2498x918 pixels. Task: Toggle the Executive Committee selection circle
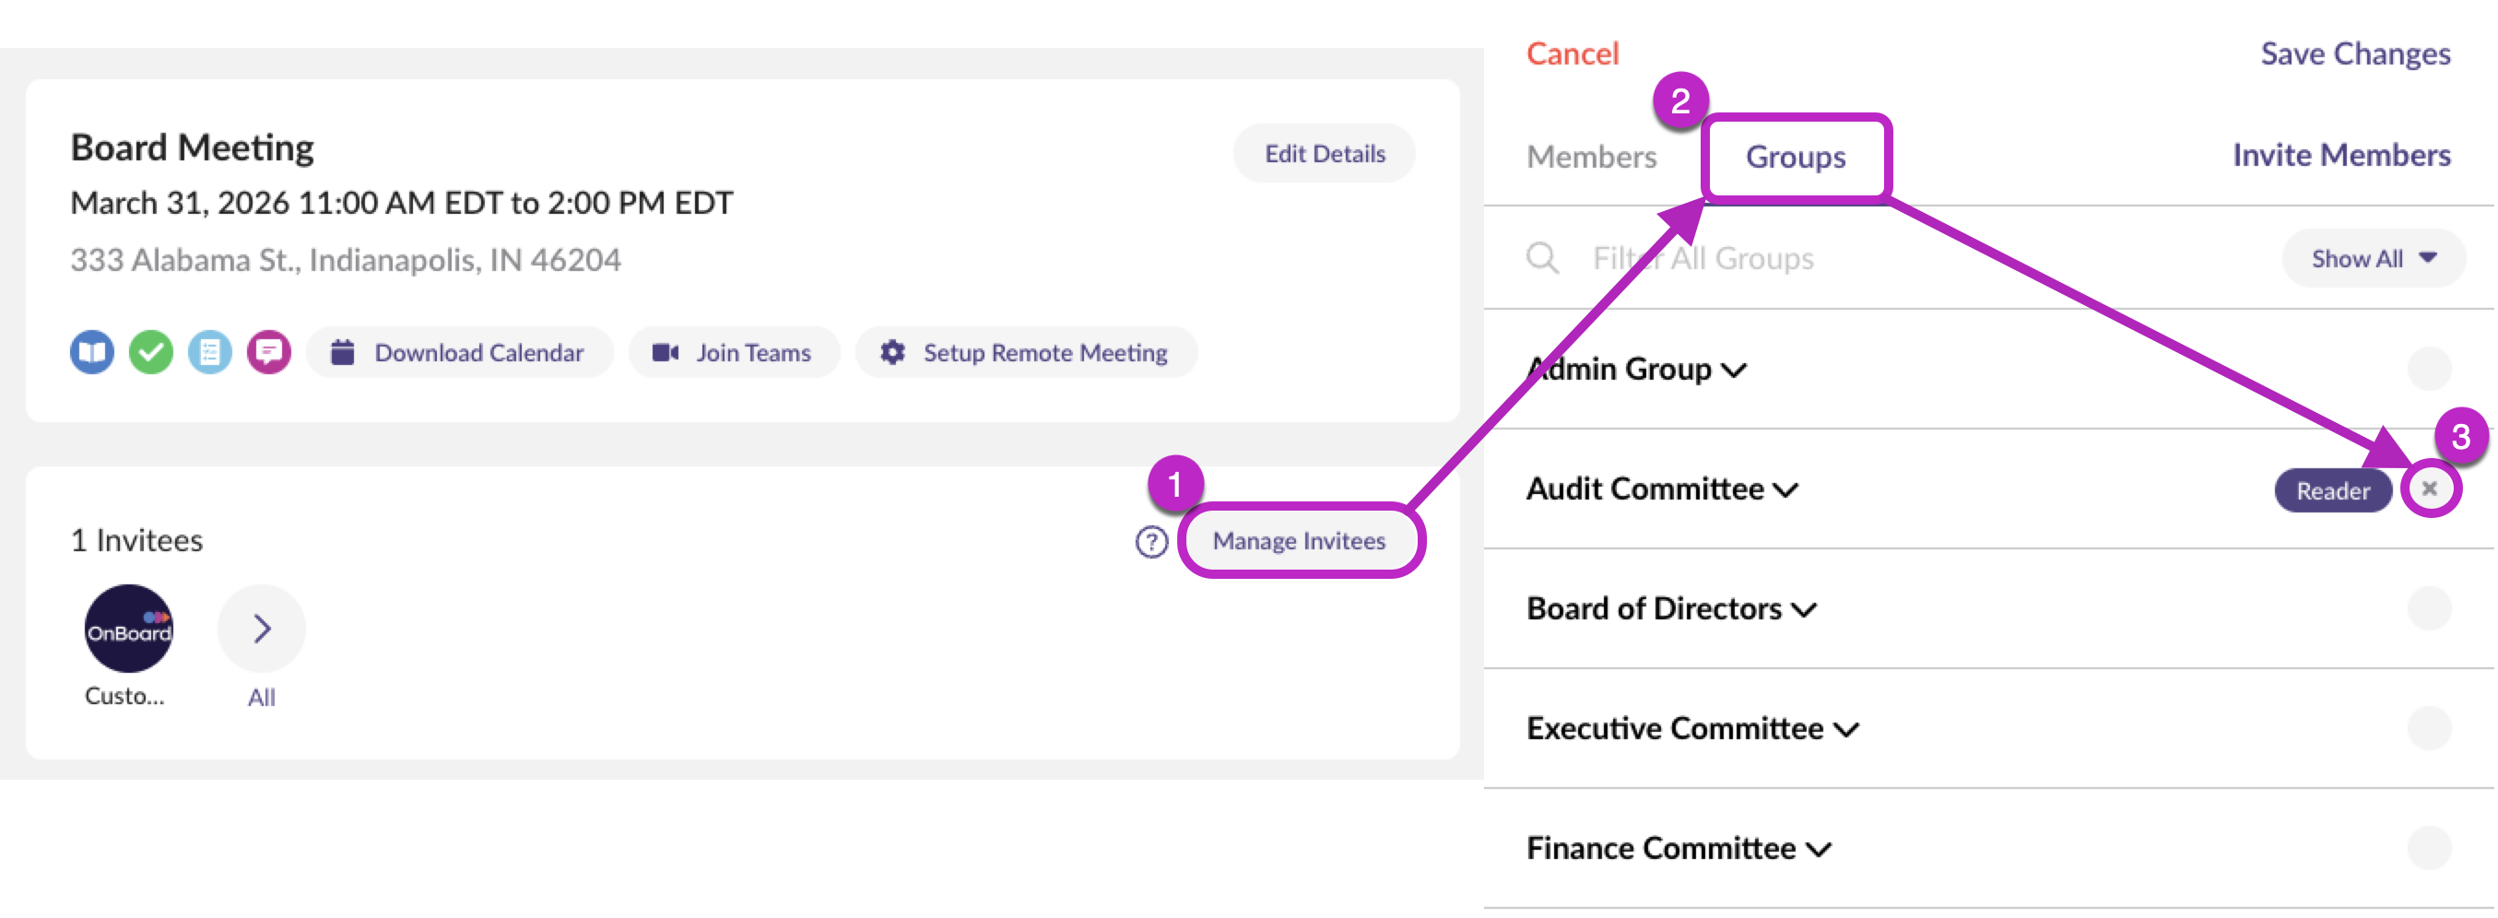2429,729
